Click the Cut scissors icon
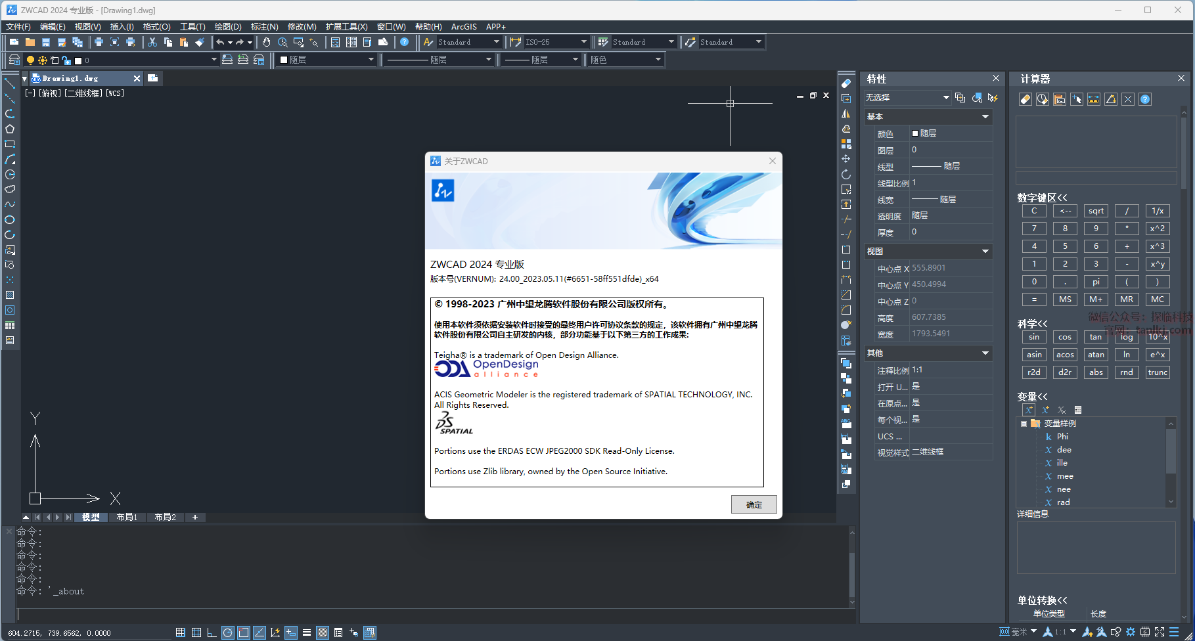The height and width of the screenshot is (641, 1195). pyautogui.click(x=152, y=42)
